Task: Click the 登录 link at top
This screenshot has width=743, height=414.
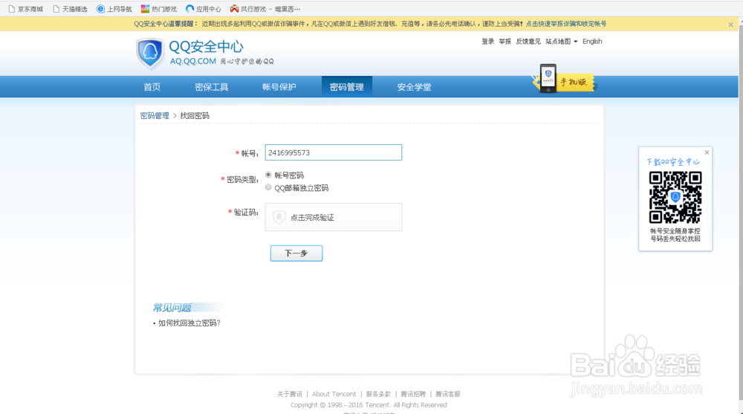Action: pos(487,42)
